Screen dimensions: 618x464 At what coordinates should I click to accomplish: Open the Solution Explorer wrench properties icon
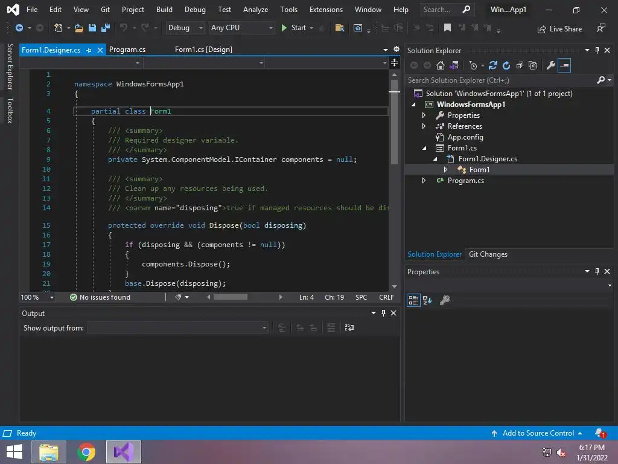[x=550, y=65]
